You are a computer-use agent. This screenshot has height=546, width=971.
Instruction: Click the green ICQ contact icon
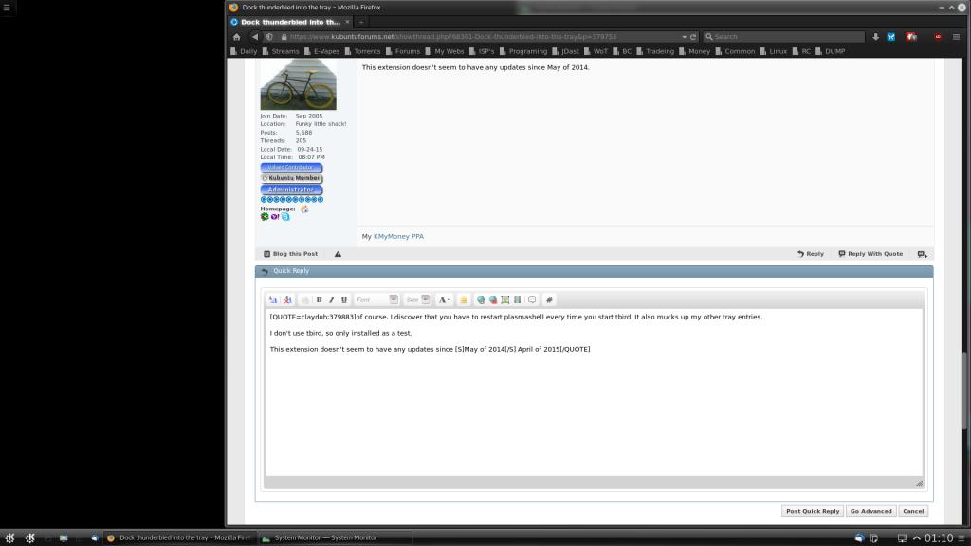(265, 217)
